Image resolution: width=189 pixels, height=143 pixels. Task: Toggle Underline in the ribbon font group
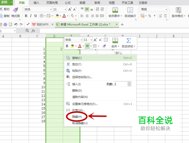(36, 16)
